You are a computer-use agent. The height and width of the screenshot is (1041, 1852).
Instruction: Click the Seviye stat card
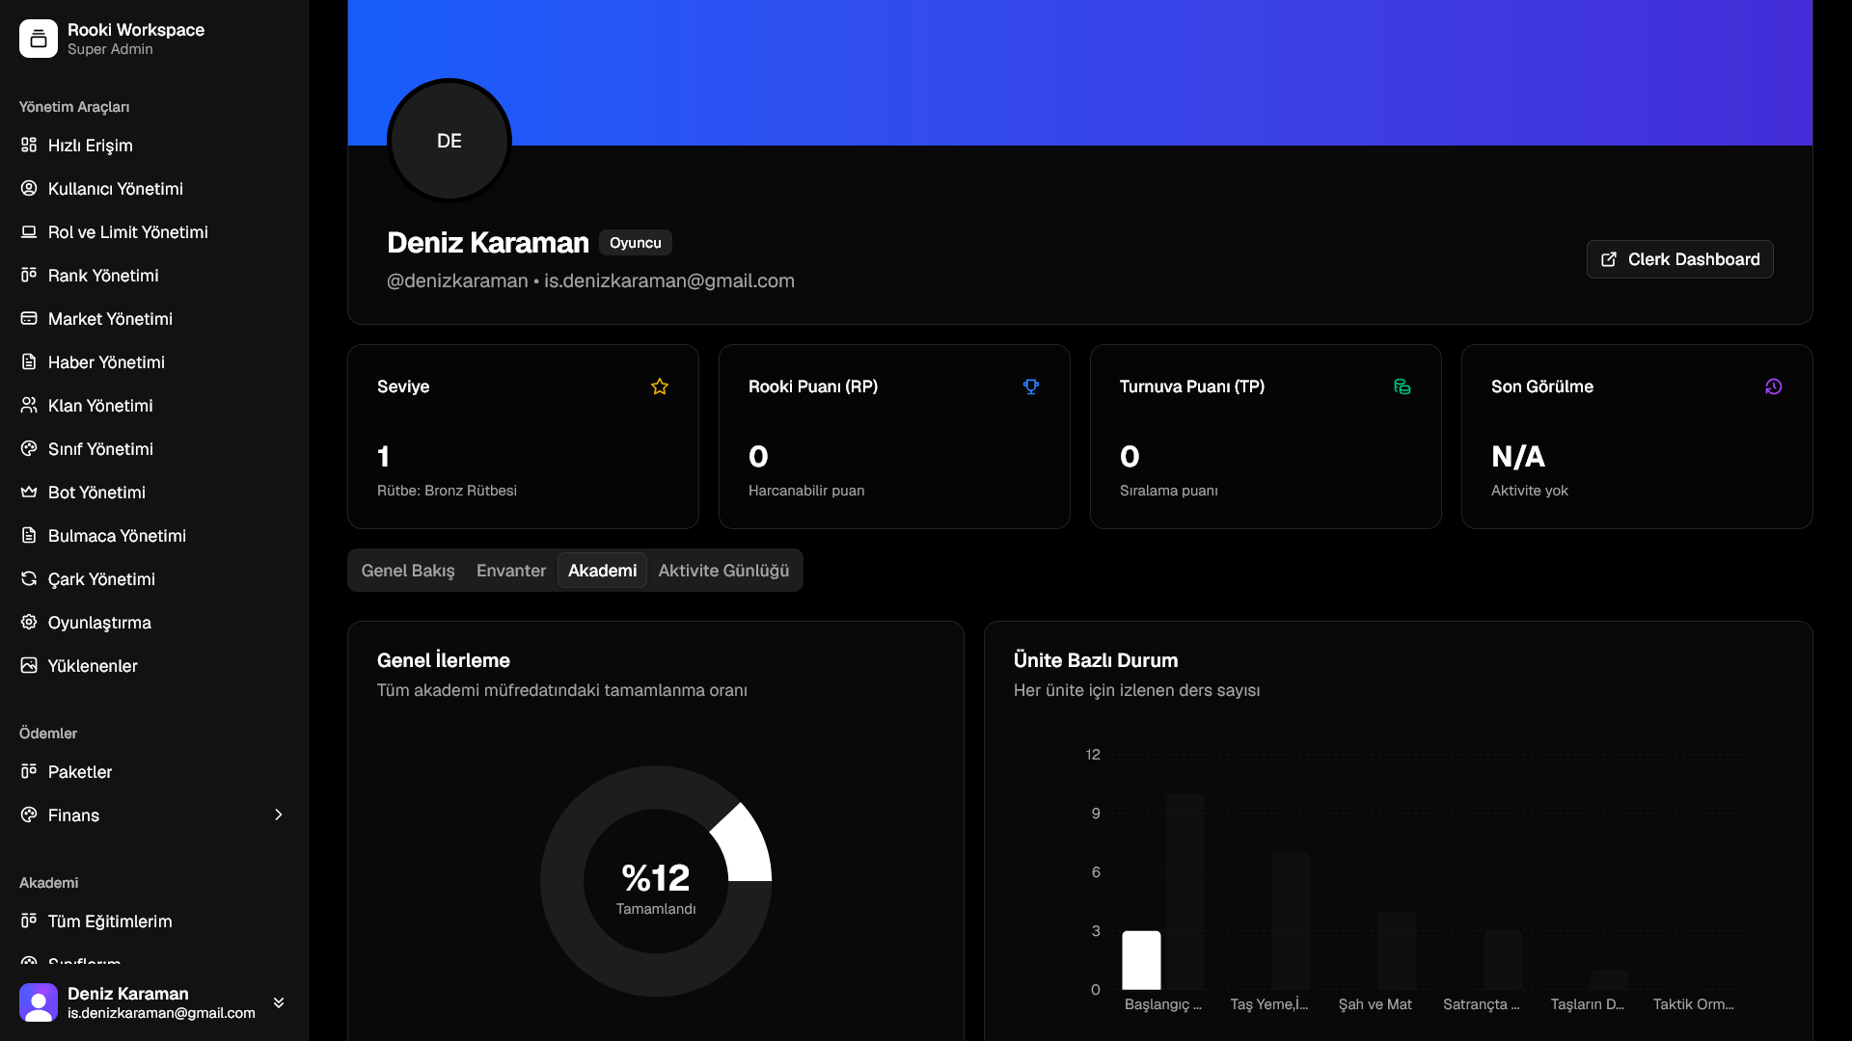pyautogui.click(x=523, y=437)
